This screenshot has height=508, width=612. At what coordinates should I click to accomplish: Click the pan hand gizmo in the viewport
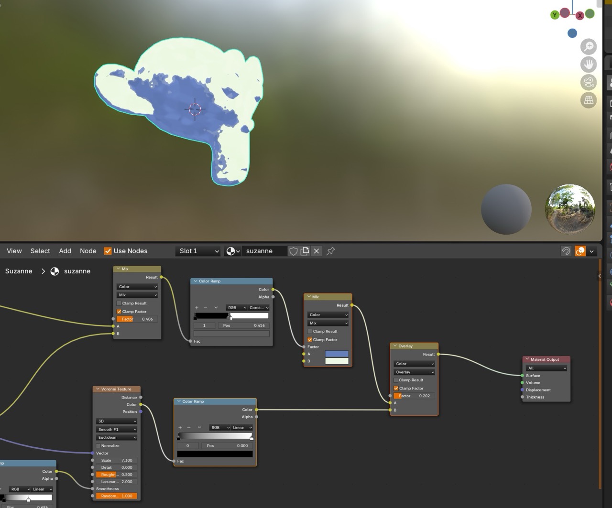[589, 65]
